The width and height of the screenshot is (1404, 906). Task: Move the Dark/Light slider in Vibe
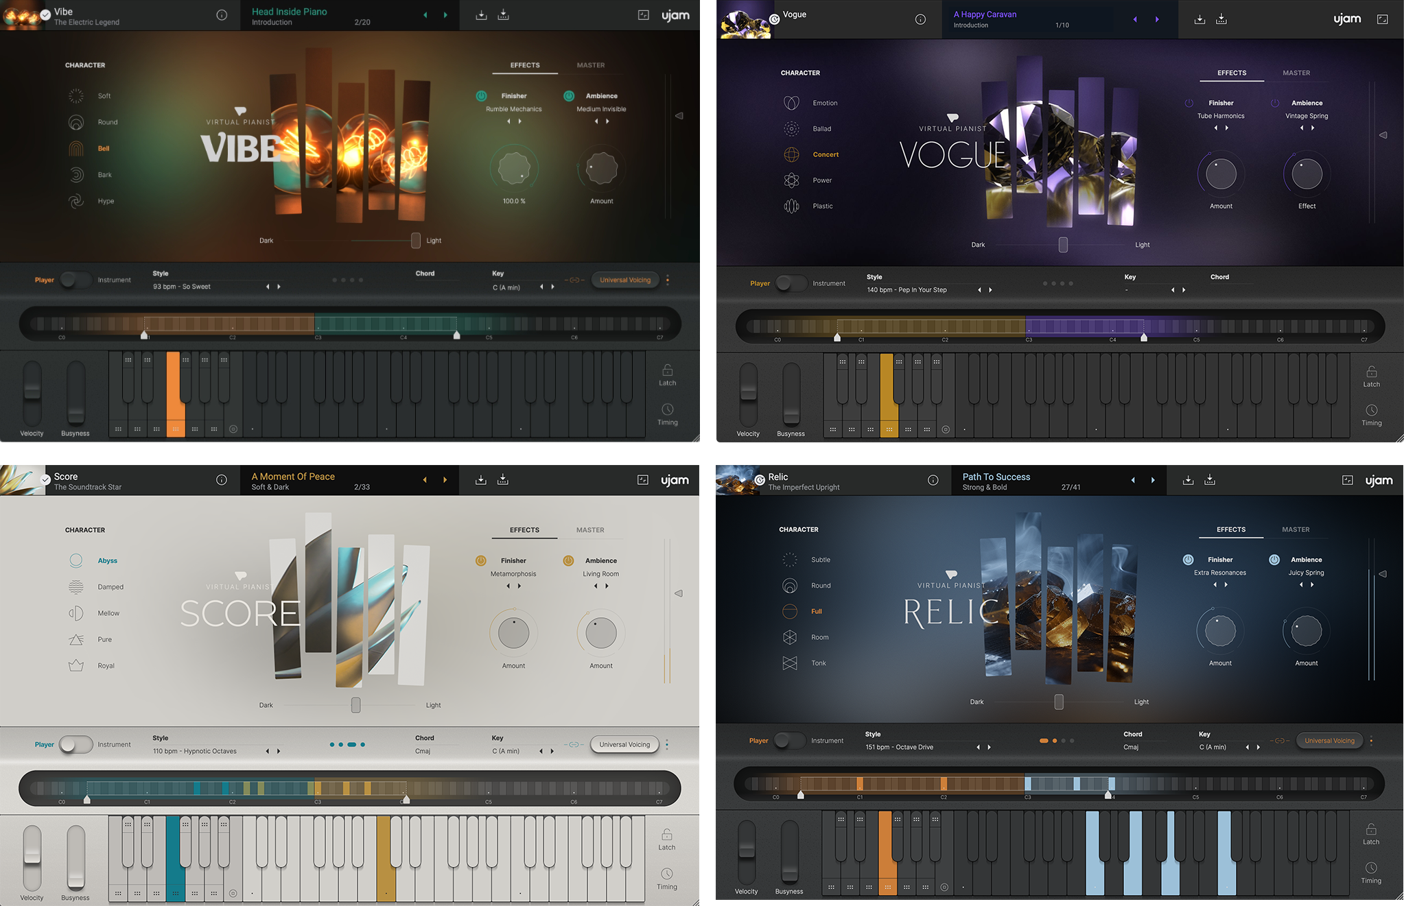pos(415,240)
